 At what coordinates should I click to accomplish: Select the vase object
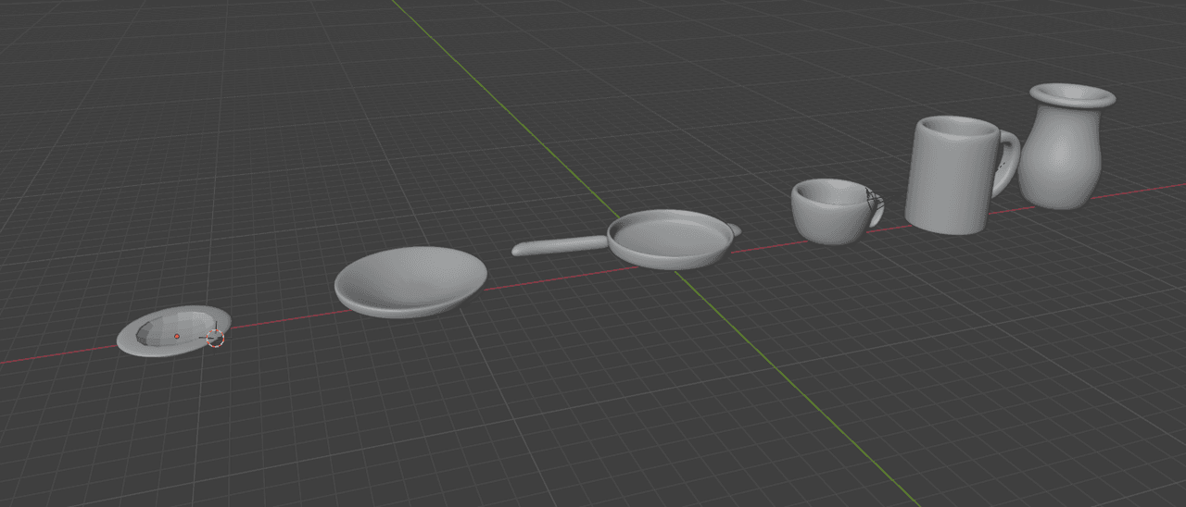click(1066, 145)
